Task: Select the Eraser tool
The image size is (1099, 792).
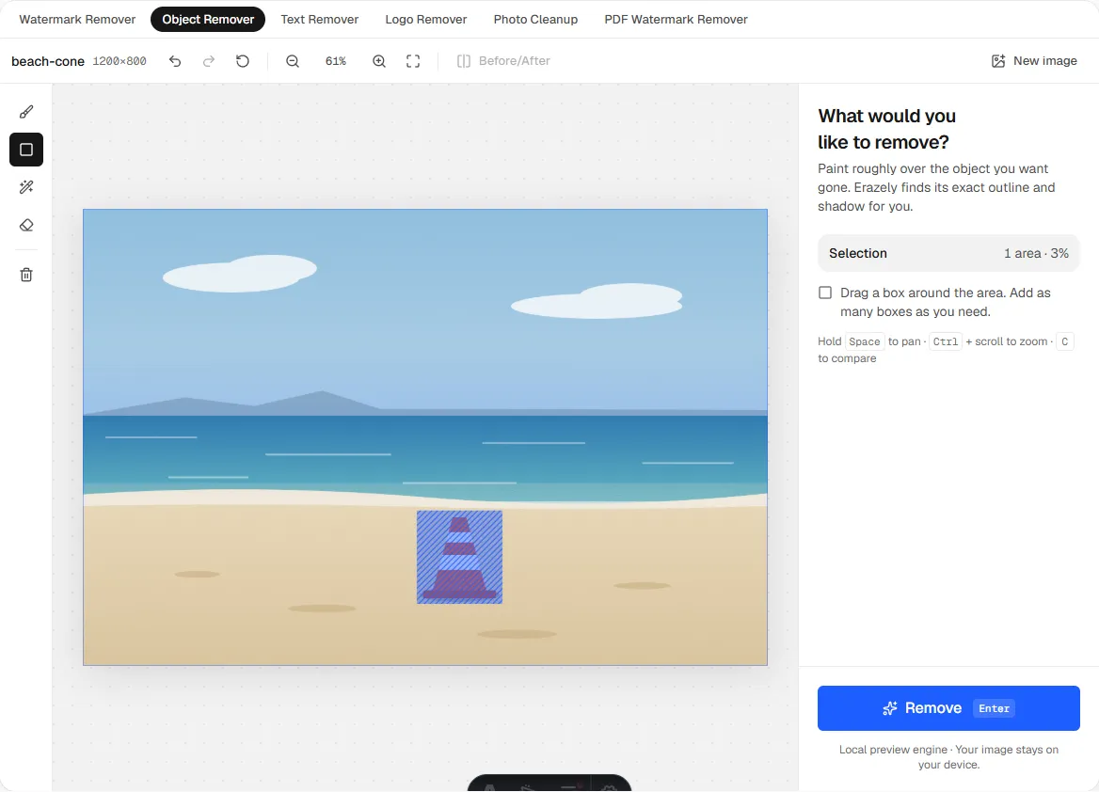Action: [26, 225]
